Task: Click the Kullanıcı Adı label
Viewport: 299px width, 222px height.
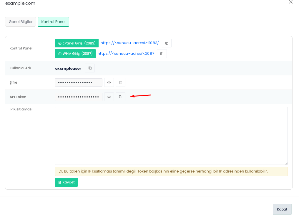Action: [20, 68]
